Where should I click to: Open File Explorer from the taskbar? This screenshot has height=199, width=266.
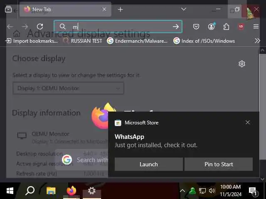click(51, 191)
